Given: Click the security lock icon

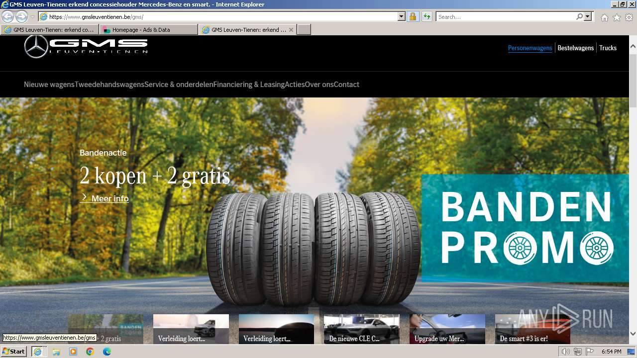Looking at the screenshot, I should tap(413, 16).
